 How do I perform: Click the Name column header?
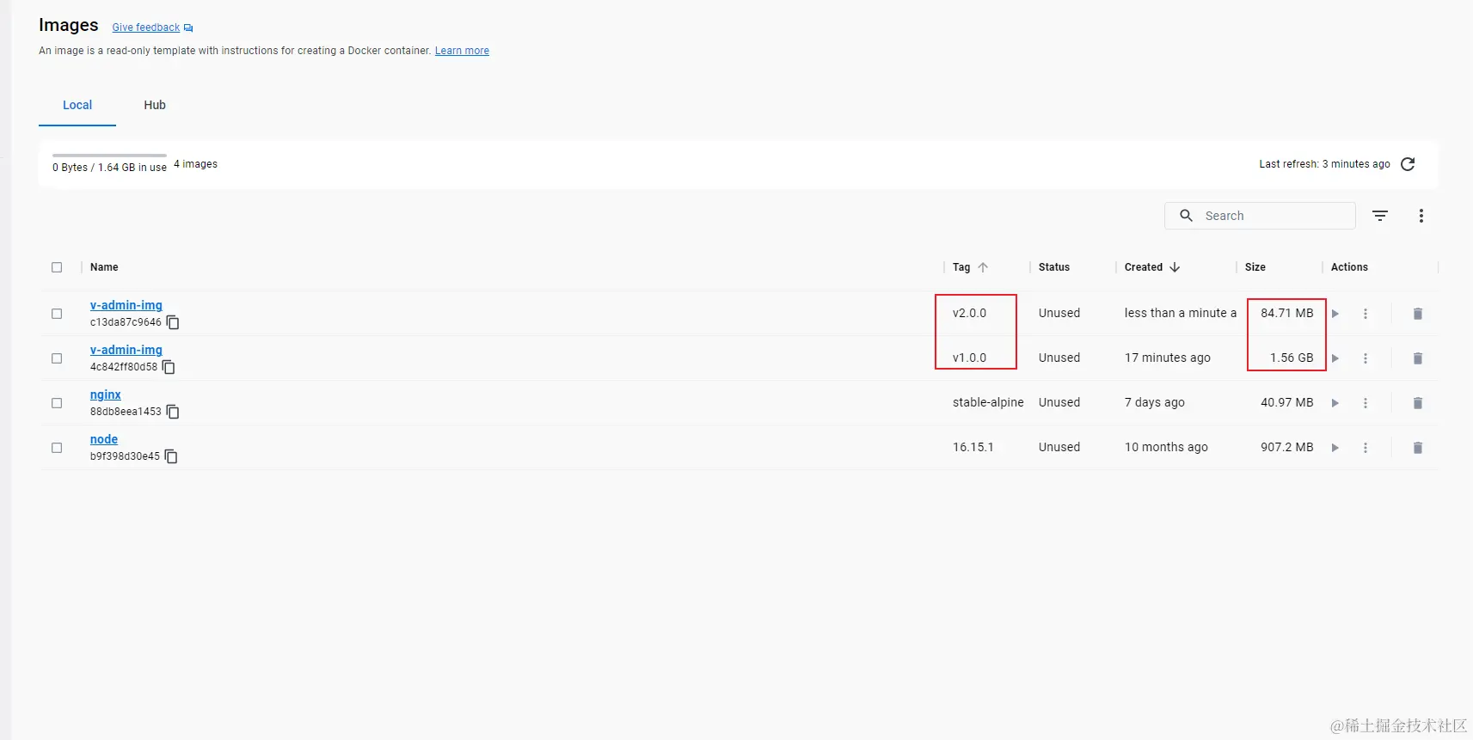coord(104,267)
